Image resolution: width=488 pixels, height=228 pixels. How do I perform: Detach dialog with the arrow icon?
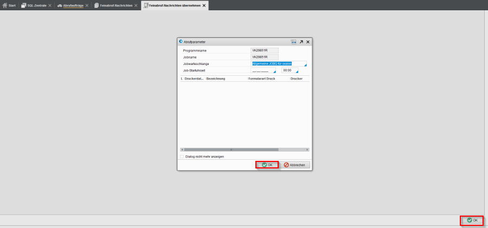pyautogui.click(x=301, y=42)
